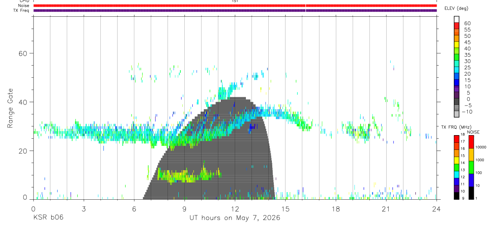Click the '3' tick on the UT hours axis
Screen dimensions: 491x226
click(x=84, y=209)
